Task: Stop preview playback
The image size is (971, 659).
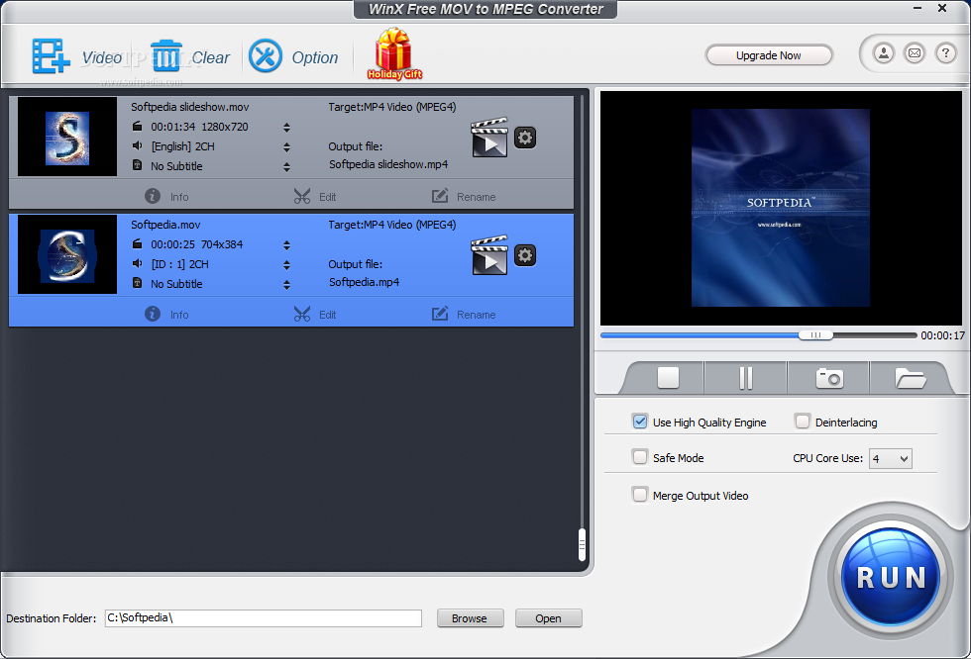Action: [x=668, y=377]
